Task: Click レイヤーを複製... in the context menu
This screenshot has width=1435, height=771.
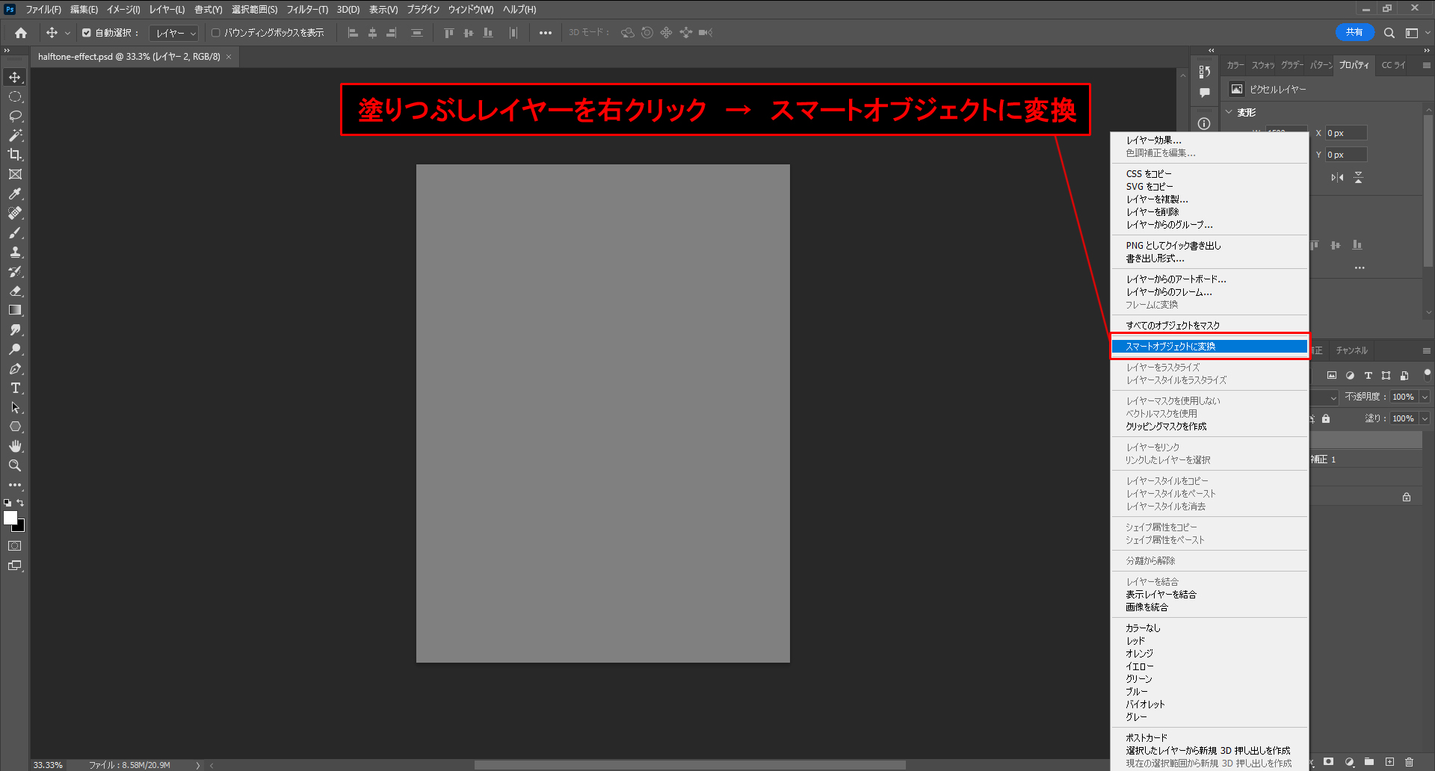Action: click(x=1156, y=199)
